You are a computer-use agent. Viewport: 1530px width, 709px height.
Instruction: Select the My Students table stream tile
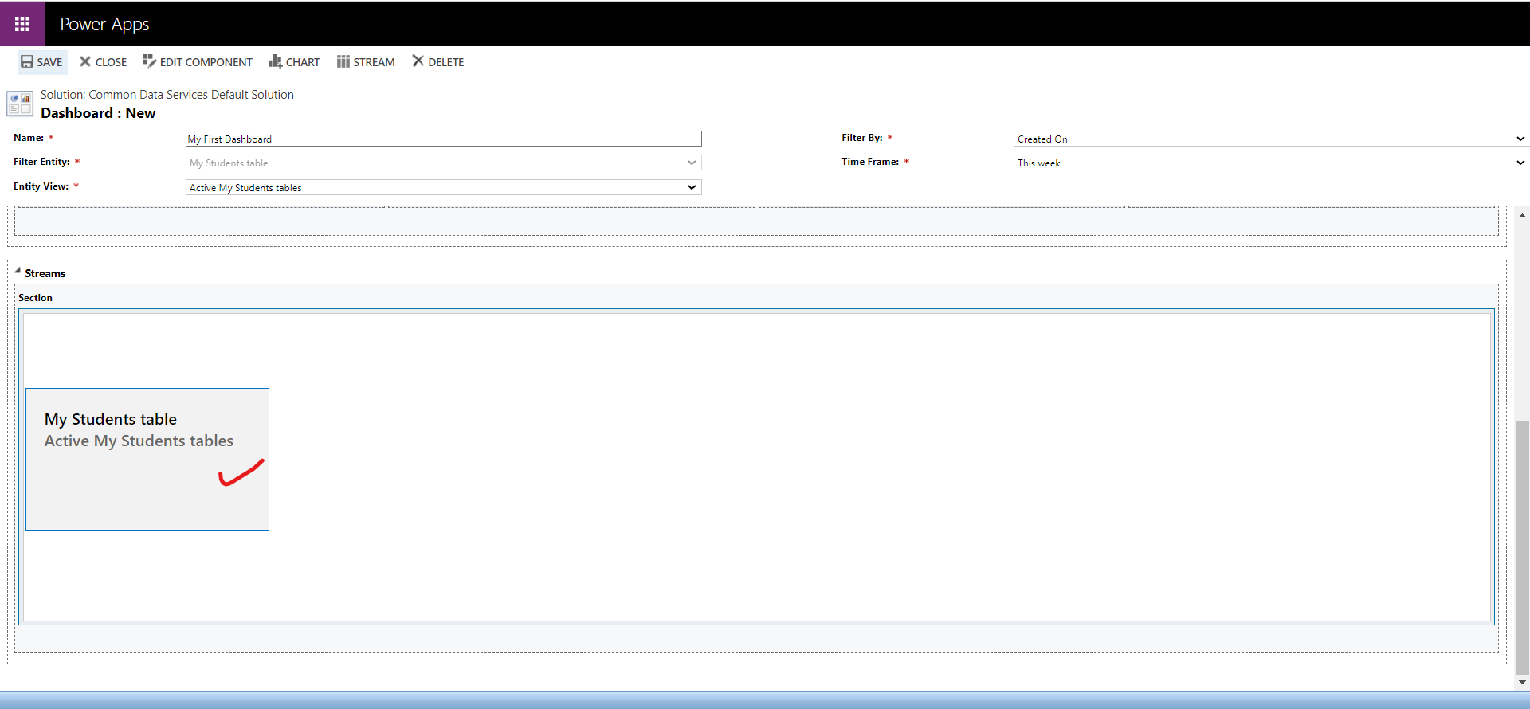(x=147, y=459)
